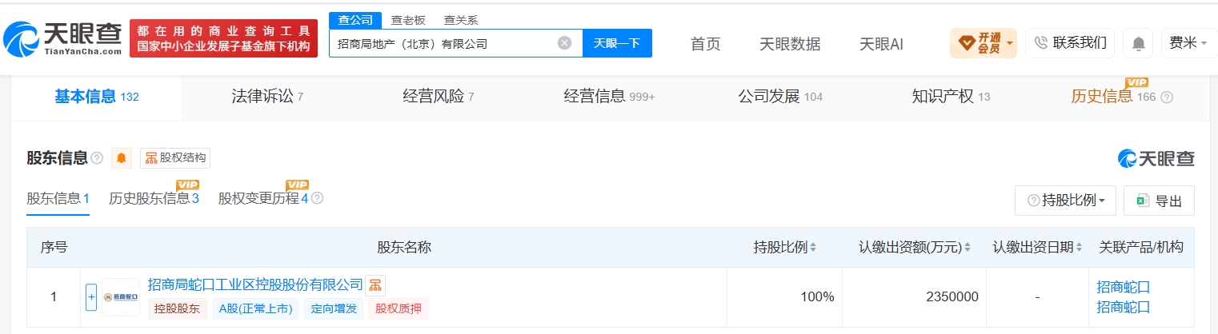Click help icon beside 历史信息 tab
Screen dimensions: 1218x334
pyautogui.click(x=1166, y=97)
